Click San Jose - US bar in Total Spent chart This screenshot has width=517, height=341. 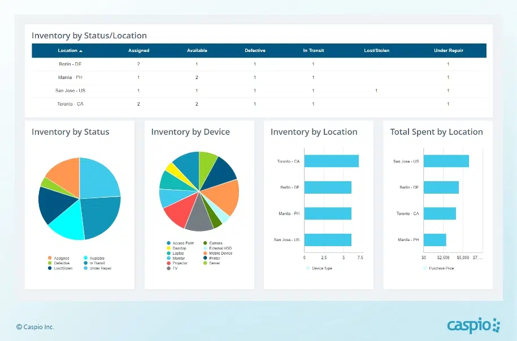point(446,161)
